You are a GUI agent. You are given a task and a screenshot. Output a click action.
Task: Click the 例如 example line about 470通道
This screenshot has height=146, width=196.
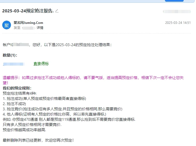69,120
